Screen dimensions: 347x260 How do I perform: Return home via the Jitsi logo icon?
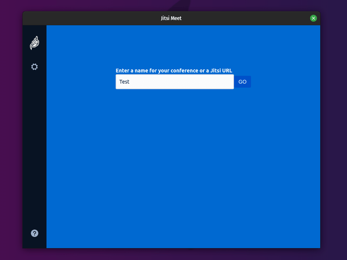coord(34,43)
